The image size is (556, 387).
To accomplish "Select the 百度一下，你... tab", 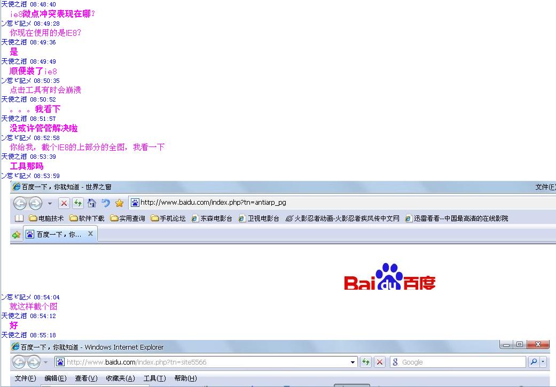I will click(60, 235).
